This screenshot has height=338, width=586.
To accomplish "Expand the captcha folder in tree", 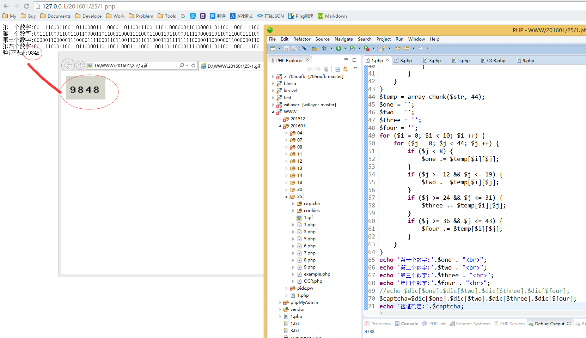I will click(x=293, y=204).
